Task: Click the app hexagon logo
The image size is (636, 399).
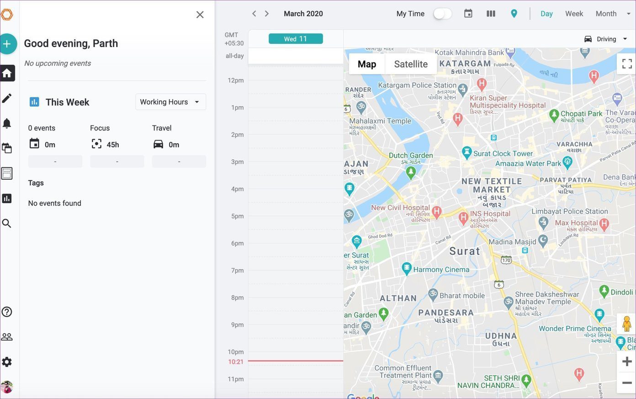Action: 7,15
